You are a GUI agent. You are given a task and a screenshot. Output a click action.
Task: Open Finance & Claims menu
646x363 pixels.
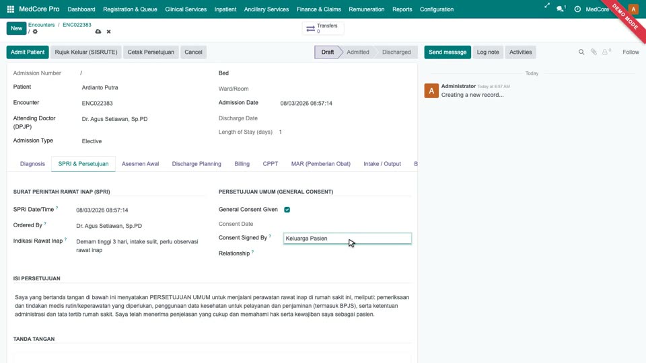(318, 9)
